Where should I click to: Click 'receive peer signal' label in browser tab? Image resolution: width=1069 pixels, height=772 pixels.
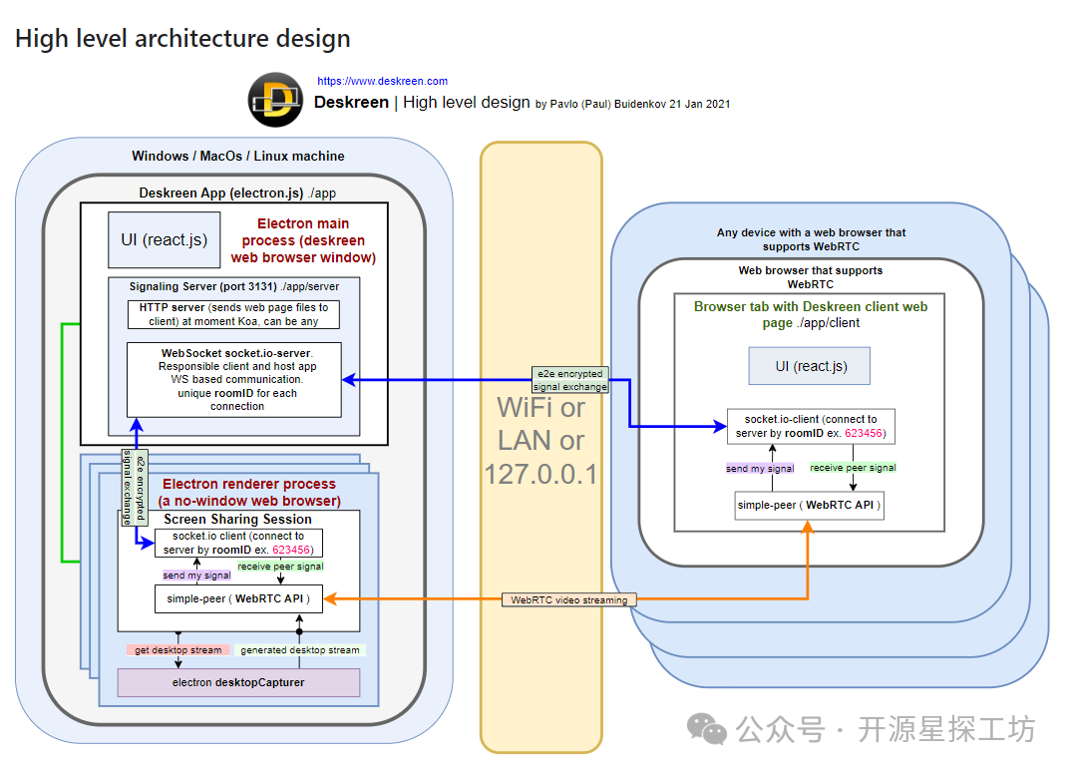point(853,468)
